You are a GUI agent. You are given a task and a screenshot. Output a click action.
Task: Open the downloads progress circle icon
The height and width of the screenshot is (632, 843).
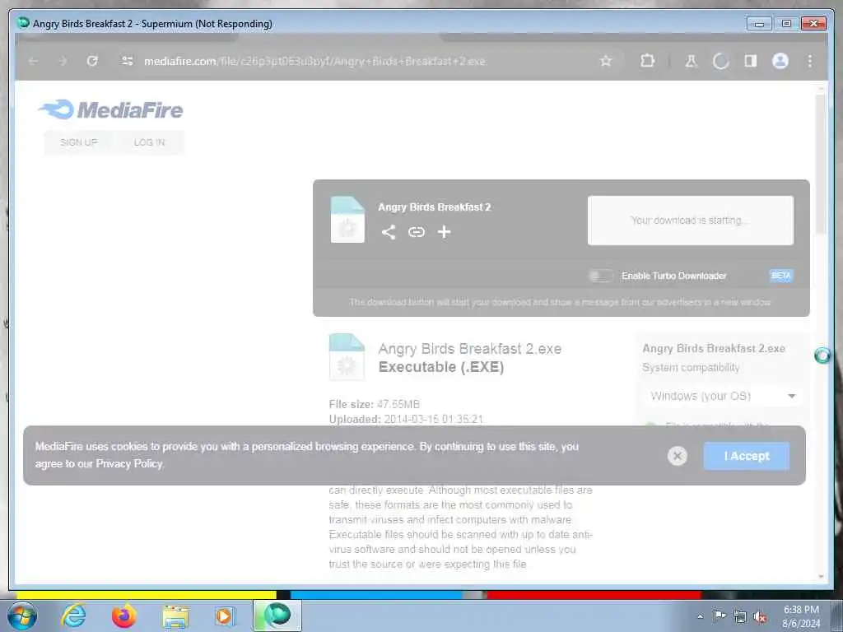coord(721,61)
